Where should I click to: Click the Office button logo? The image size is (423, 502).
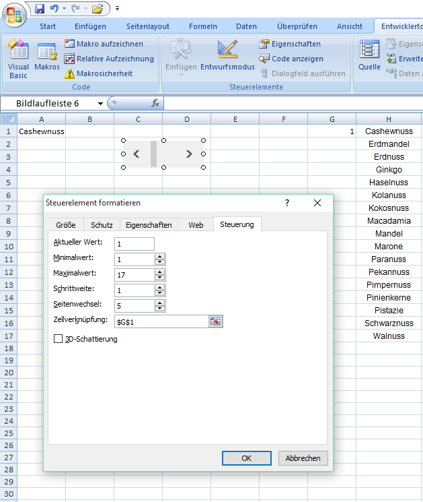pos(13,13)
